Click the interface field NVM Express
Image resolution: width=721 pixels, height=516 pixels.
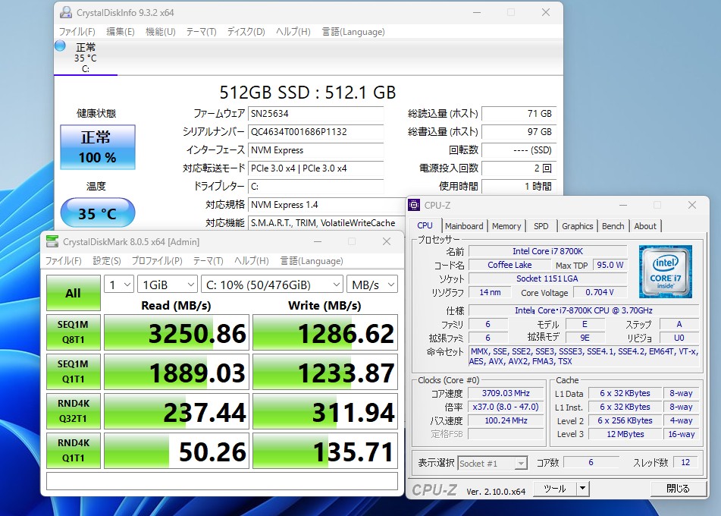pos(316,150)
